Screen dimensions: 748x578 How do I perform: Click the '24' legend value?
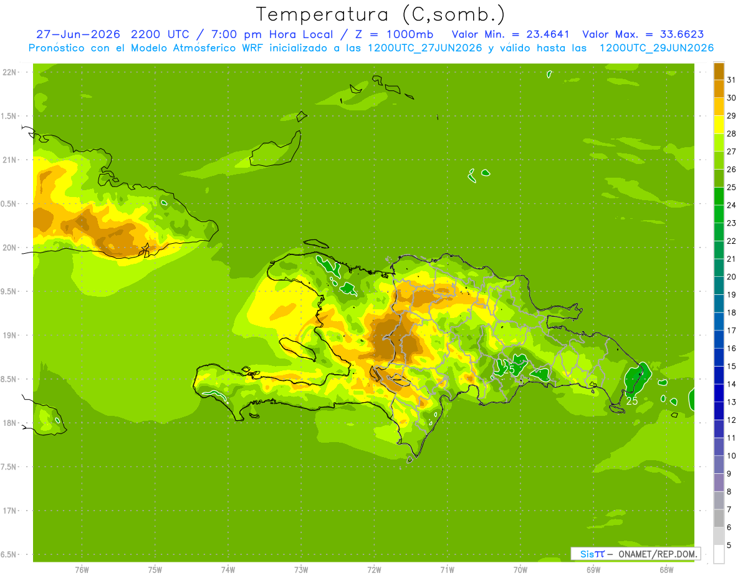point(731,205)
